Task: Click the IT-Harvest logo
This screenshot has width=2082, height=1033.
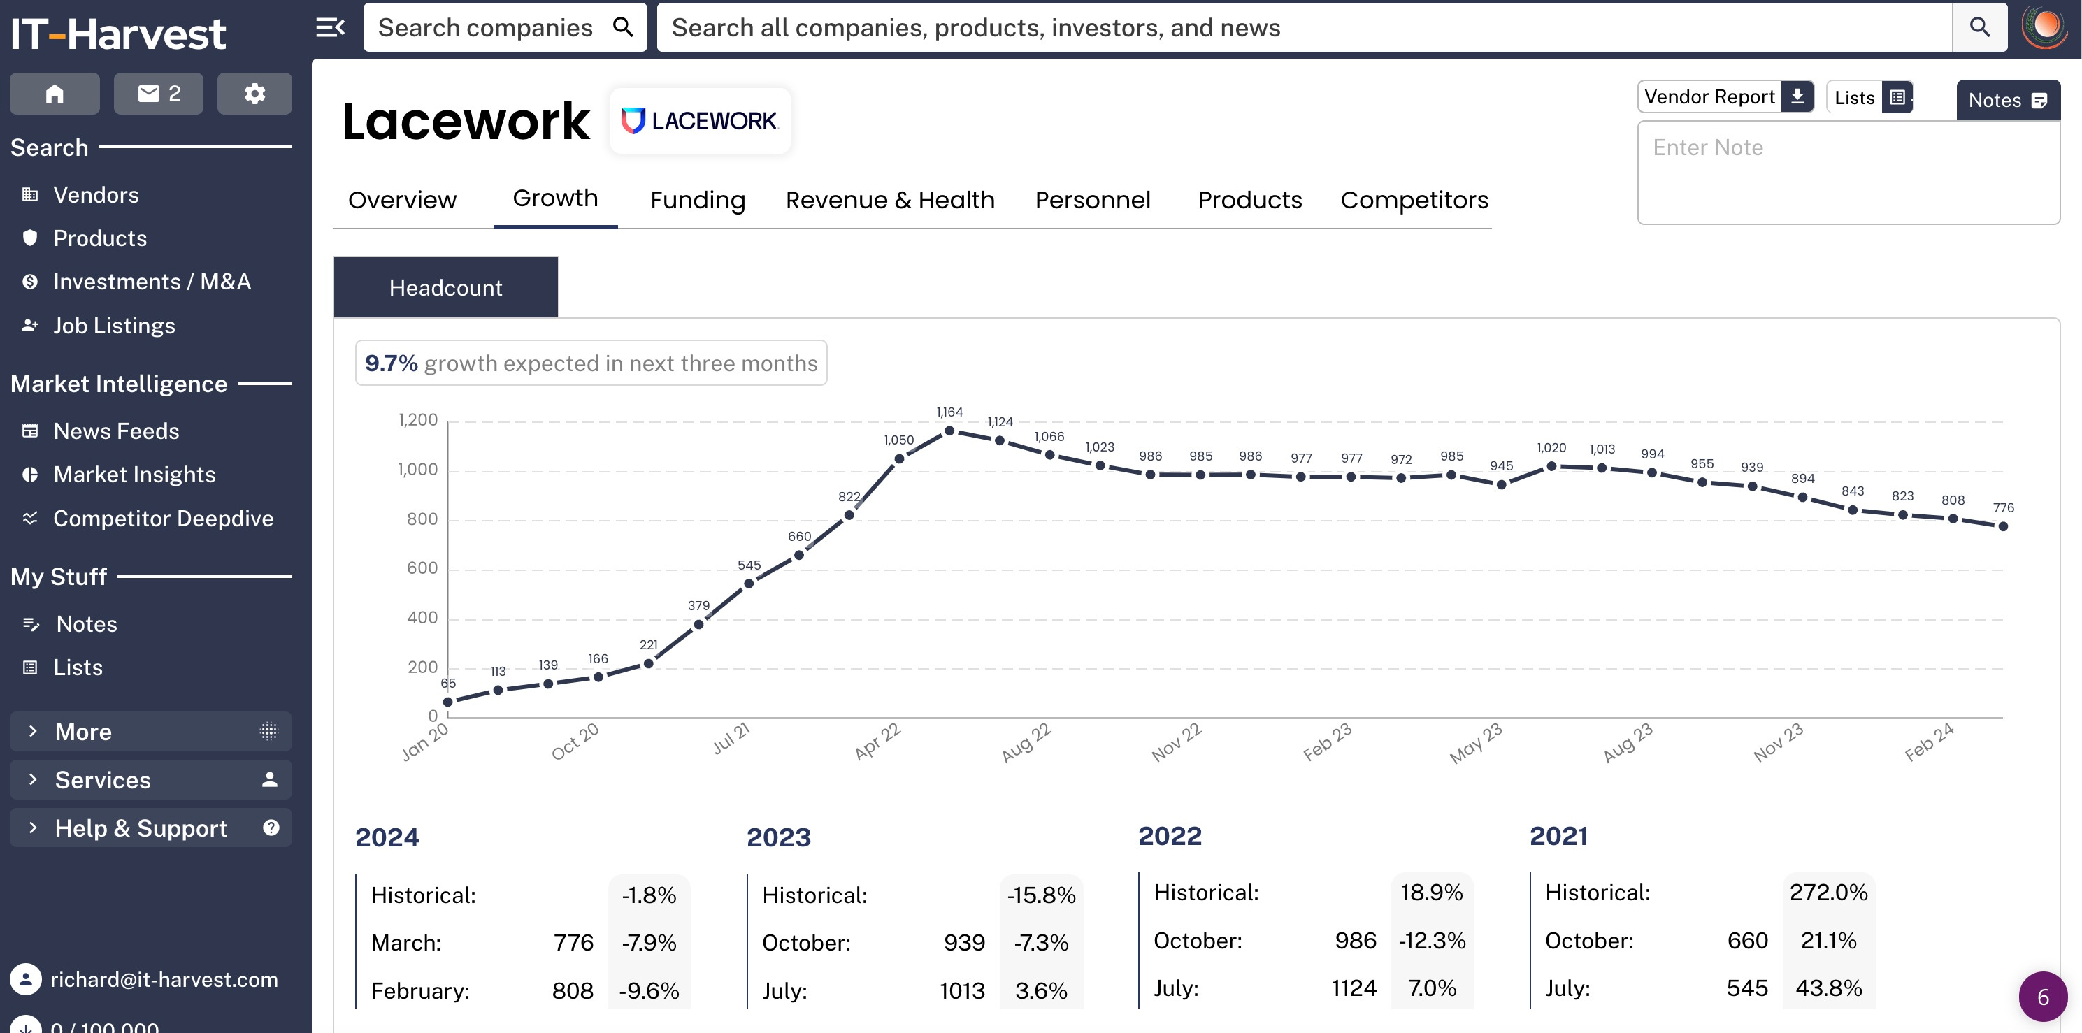Action: 118,34
